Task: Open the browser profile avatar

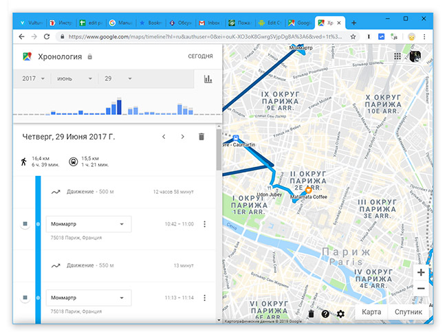Action: pos(411,36)
